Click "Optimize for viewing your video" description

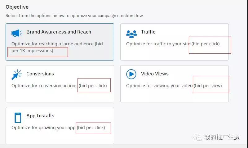159,86
